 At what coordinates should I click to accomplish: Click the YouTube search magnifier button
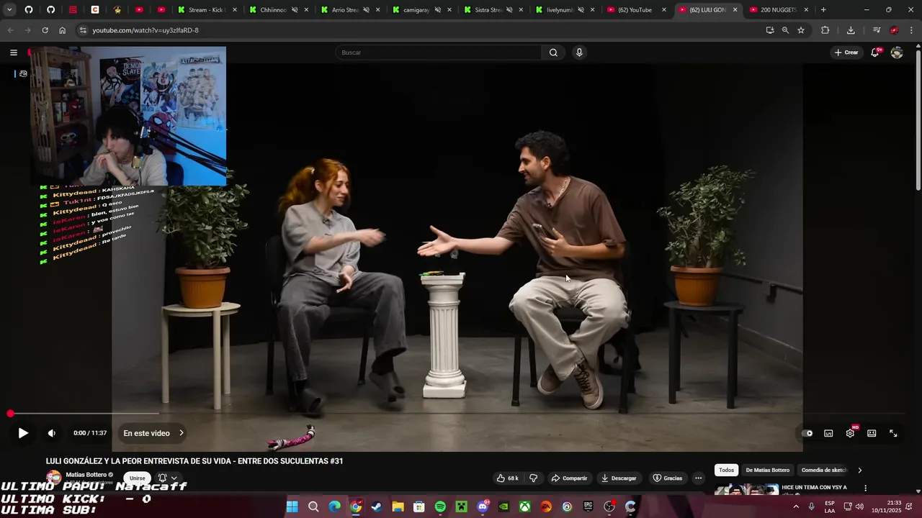click(x=553, y=53)
